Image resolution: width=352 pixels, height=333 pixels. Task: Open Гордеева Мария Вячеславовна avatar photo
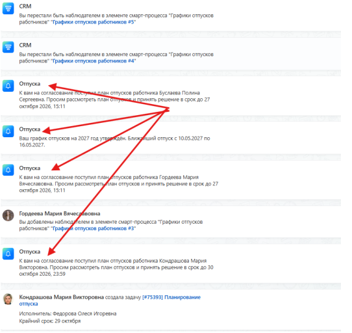pos(8,215)
